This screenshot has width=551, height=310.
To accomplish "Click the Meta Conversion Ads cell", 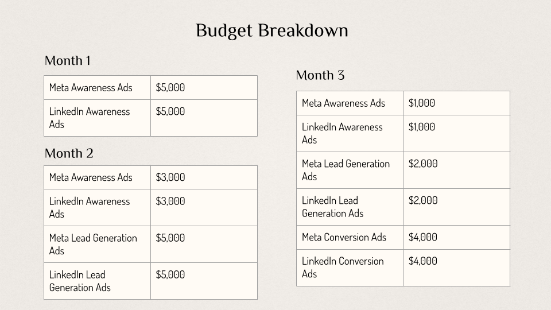I will pos(344,237).
